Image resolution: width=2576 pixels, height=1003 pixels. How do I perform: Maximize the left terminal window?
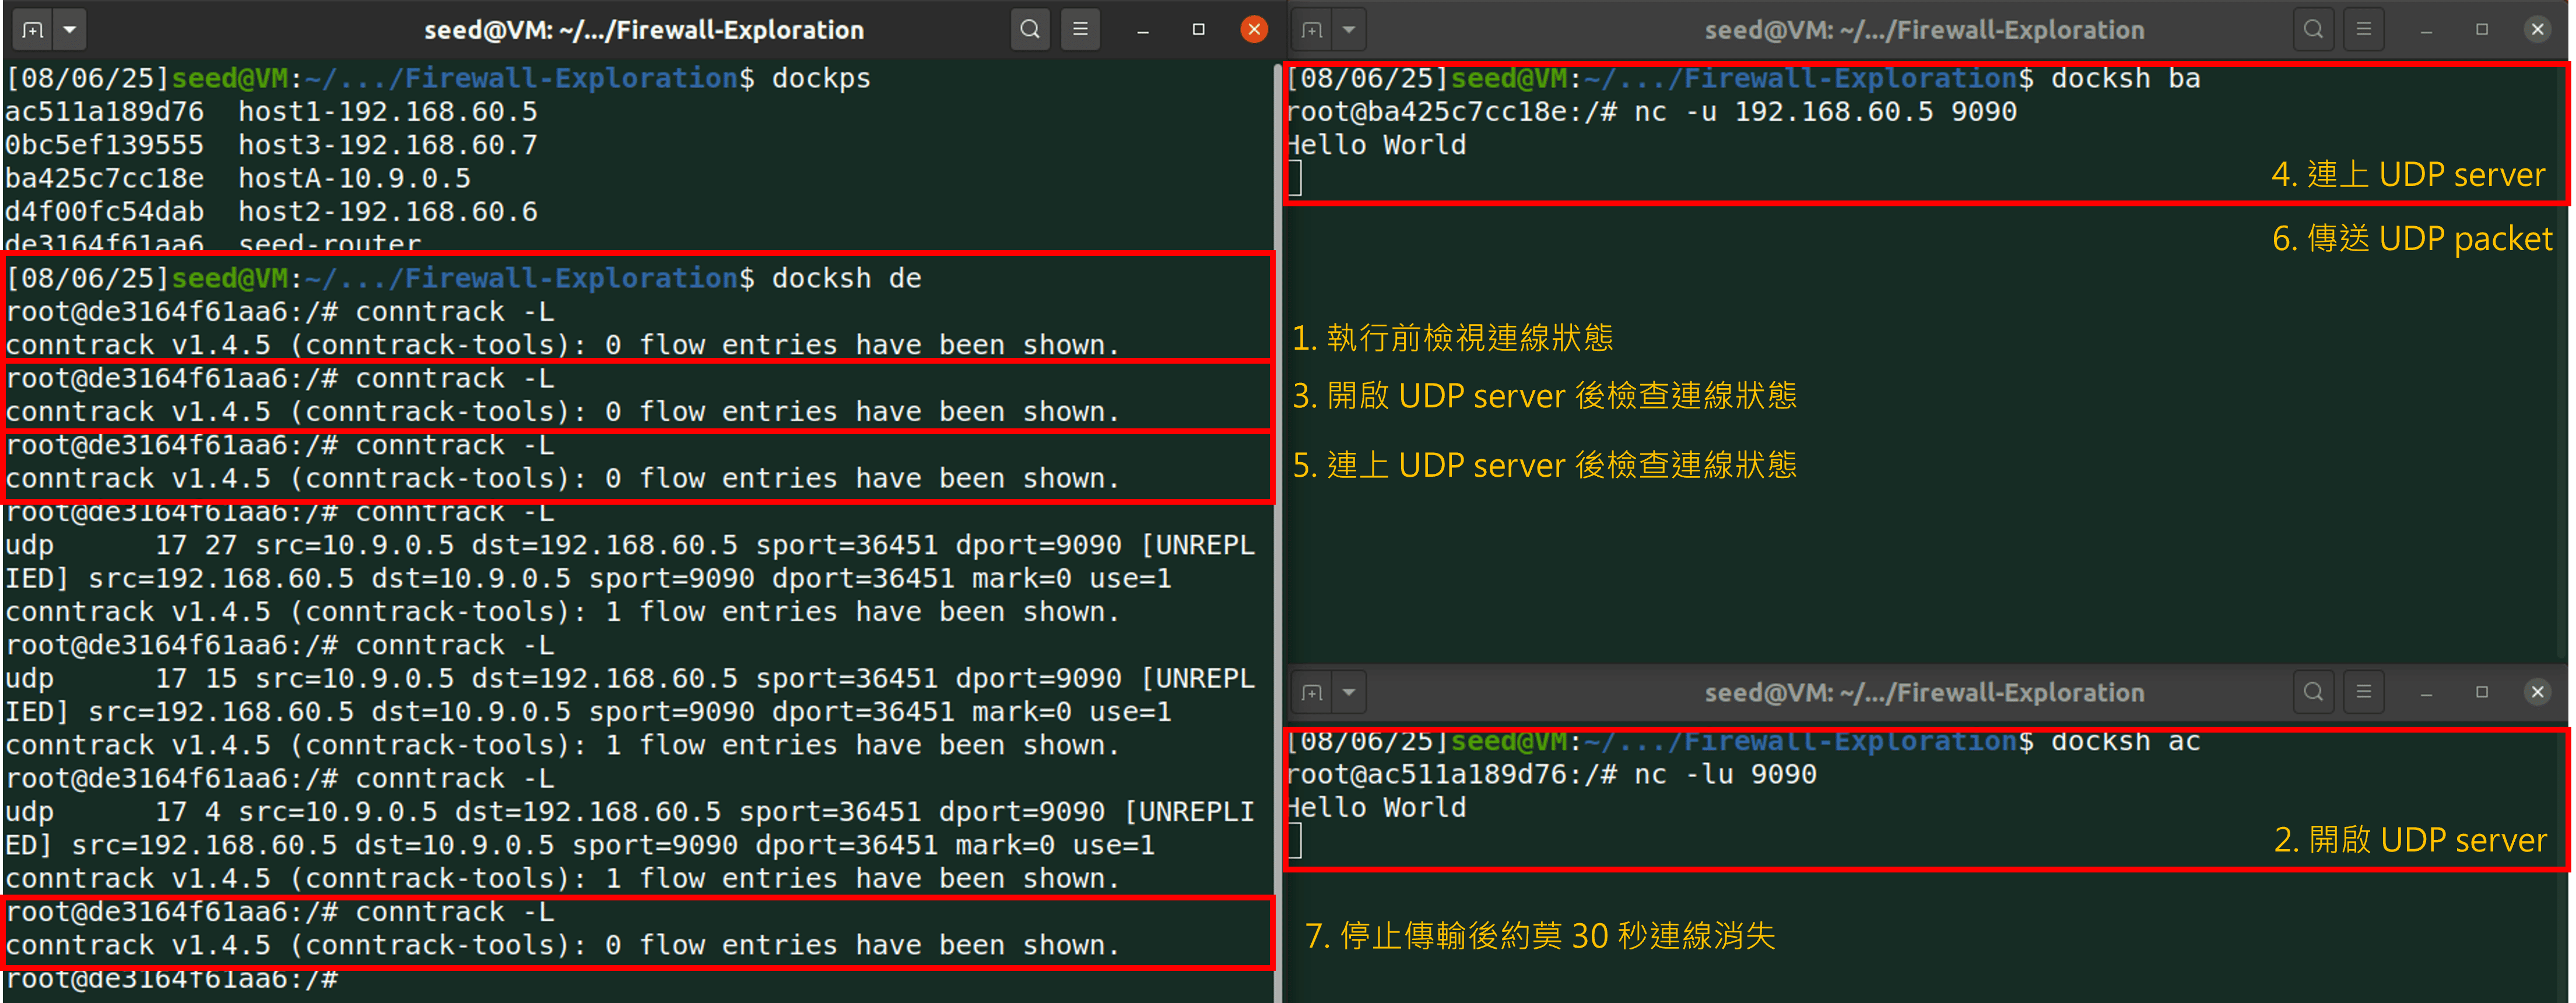tap(1198, 29)
